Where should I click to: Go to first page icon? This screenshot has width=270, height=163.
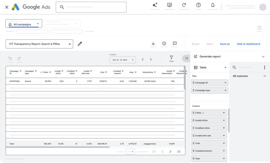(154, 152)
